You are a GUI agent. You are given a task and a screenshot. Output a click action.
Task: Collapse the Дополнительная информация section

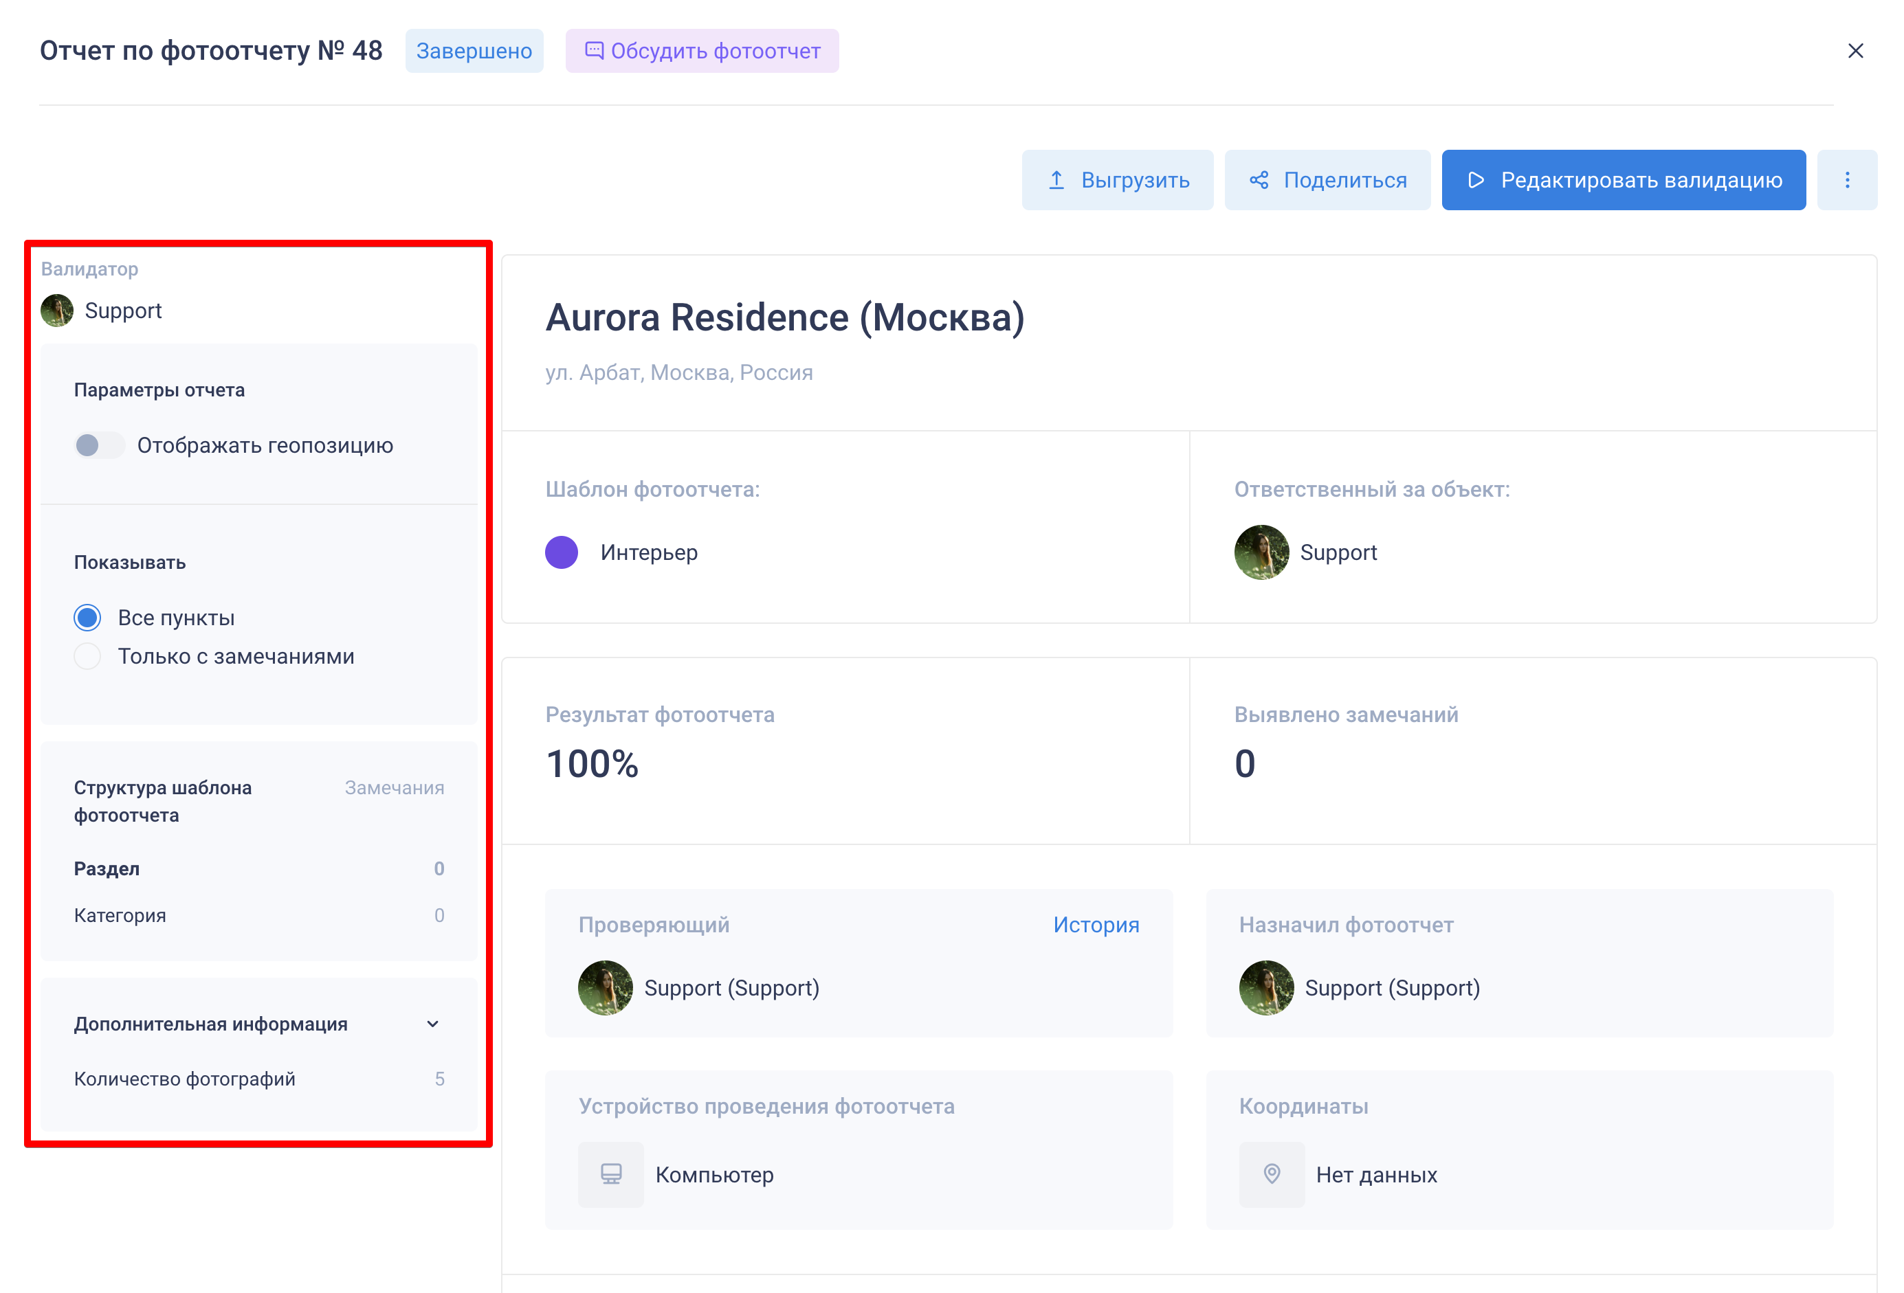432,1024
